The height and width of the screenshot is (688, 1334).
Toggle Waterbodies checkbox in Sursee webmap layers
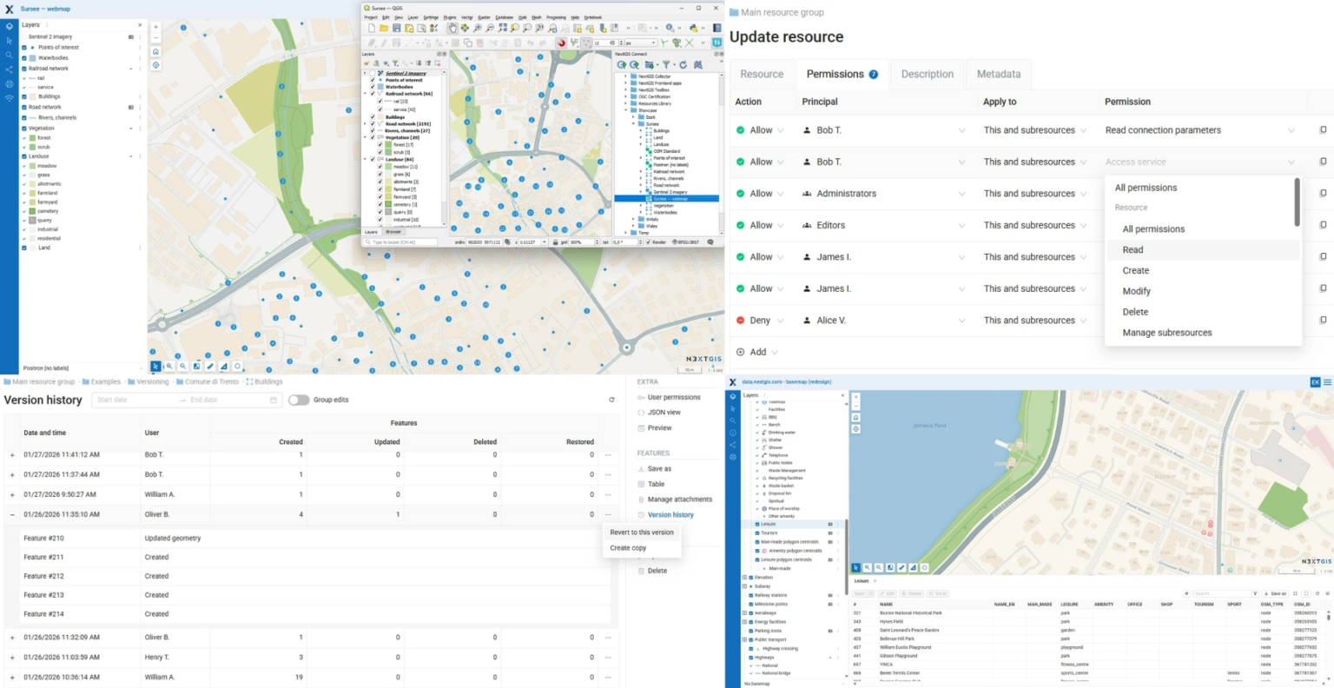24,58
